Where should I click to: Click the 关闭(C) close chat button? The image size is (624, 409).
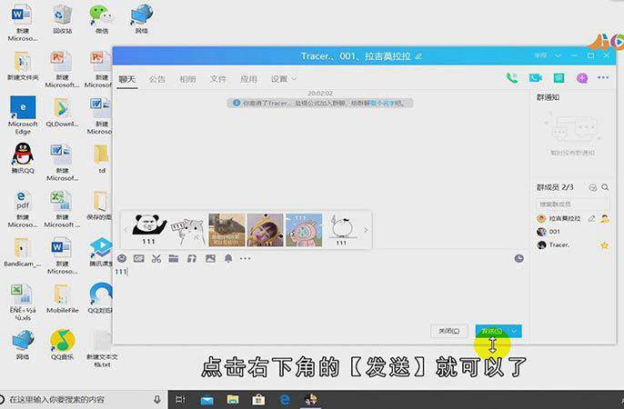click(x=449, y=331)
